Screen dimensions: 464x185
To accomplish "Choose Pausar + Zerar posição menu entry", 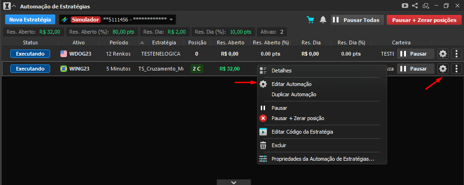I will 322,118.
